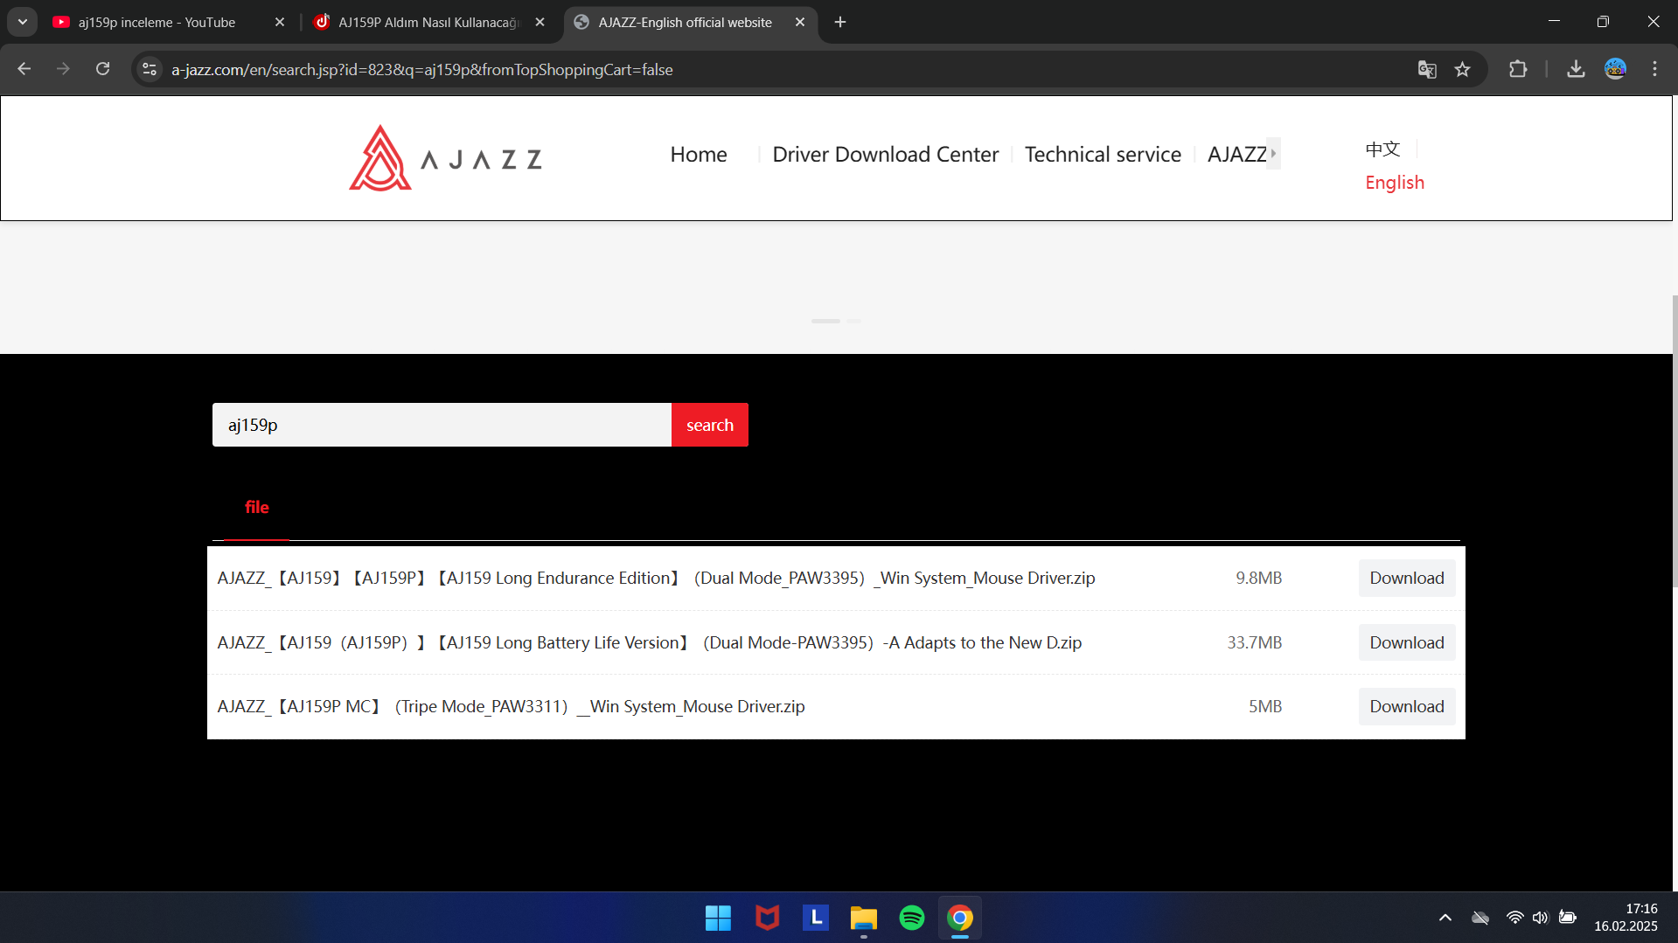Open the Chrome tab search dropdown
The height and width of the screenshot is (943, 1678).
[x=23, y=22]
